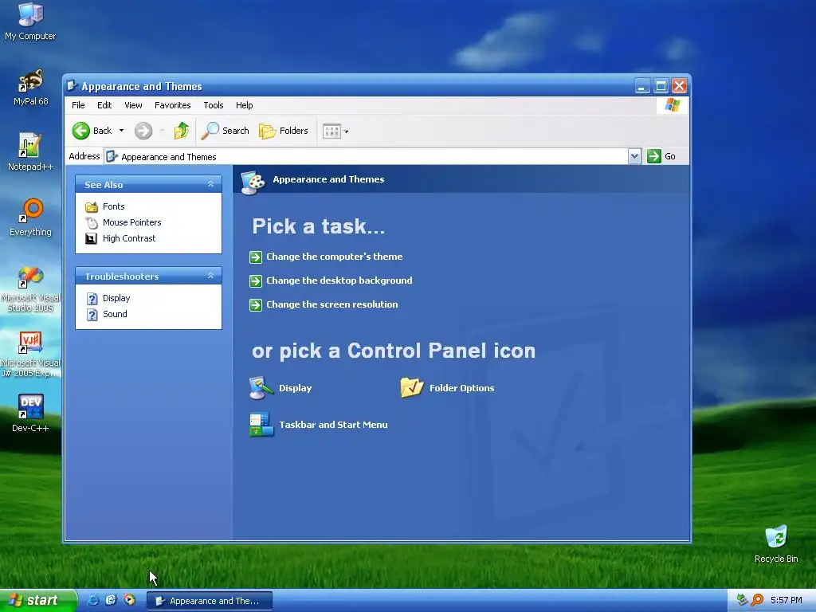Click the Appearance and Themes palette header icon
Viewport: 816px width, 612px height.
pos(253,182)
